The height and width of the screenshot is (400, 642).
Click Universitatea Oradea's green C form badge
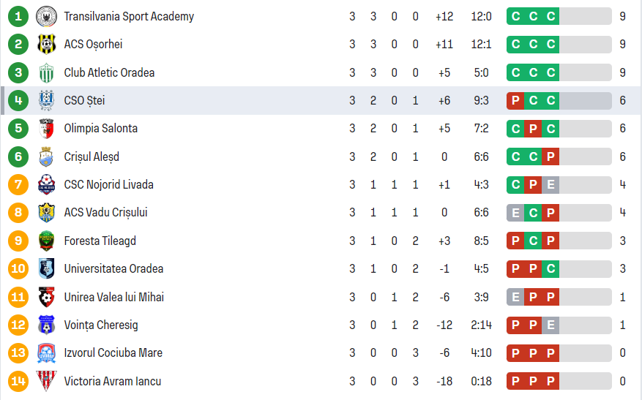[550, 268]
